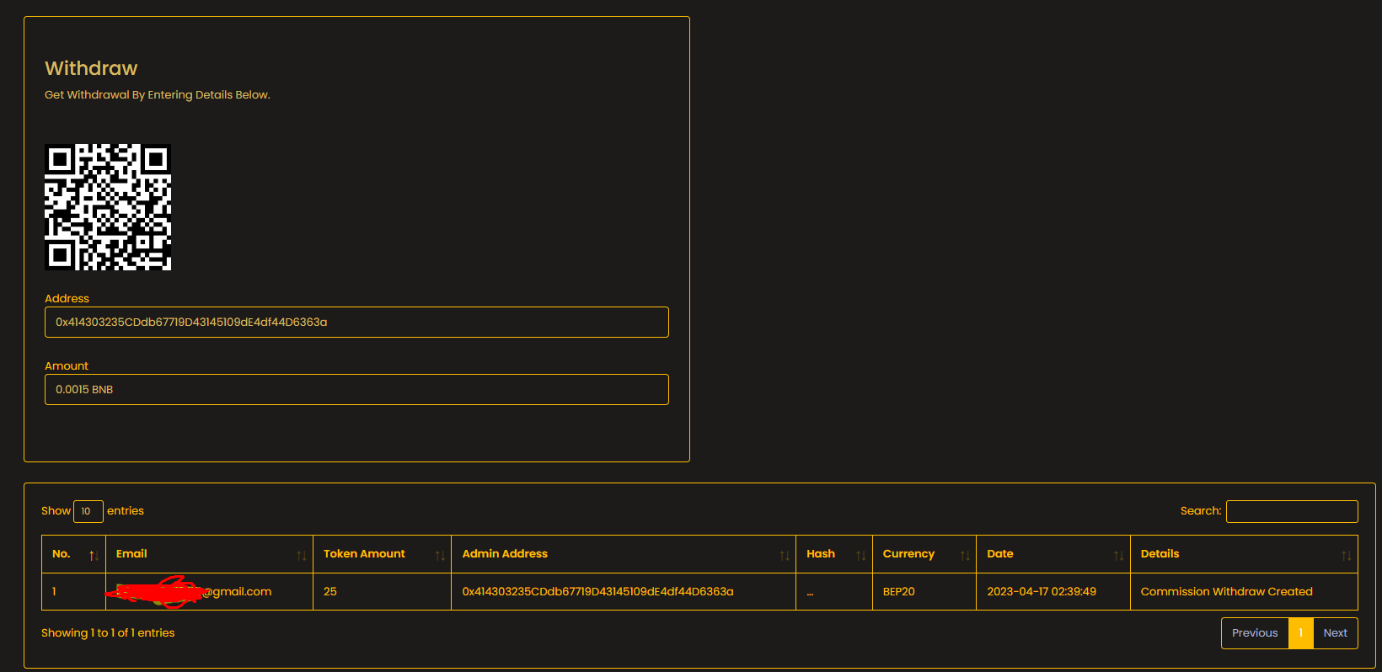Click the token amount value 25
The image size is (1382, 672).
point(330,592)
